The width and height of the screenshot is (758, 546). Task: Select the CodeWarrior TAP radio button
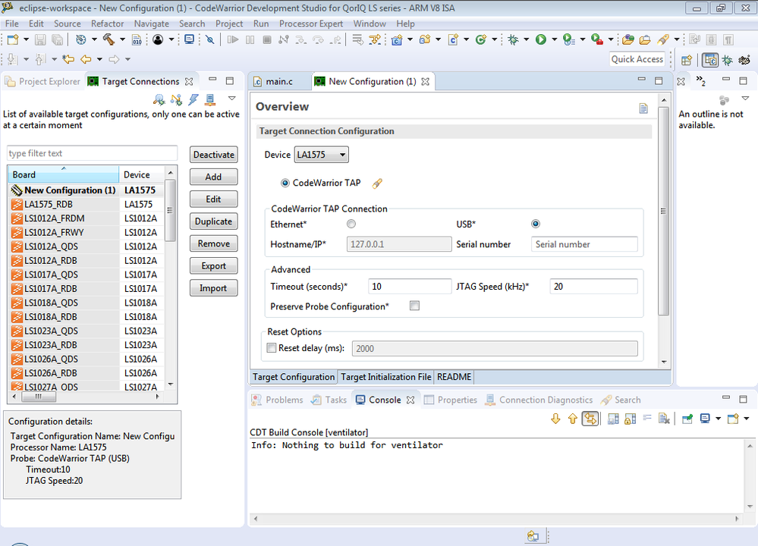(x=285, y=183)
